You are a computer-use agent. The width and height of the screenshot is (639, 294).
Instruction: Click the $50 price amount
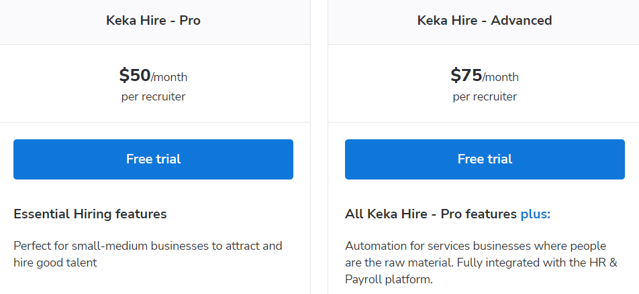135,75
